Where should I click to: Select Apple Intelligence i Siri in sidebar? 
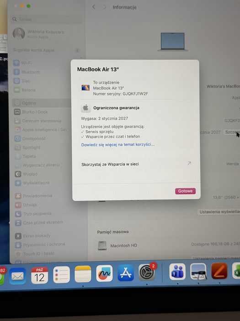click(x=40, y=130)
